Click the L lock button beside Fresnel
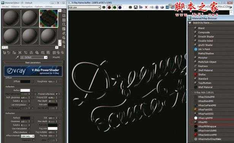Screen dimensions: 234x143 (59, 94)
